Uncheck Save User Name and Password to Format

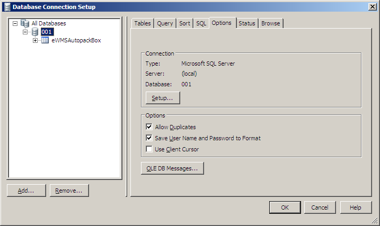(x=149, y=138)
